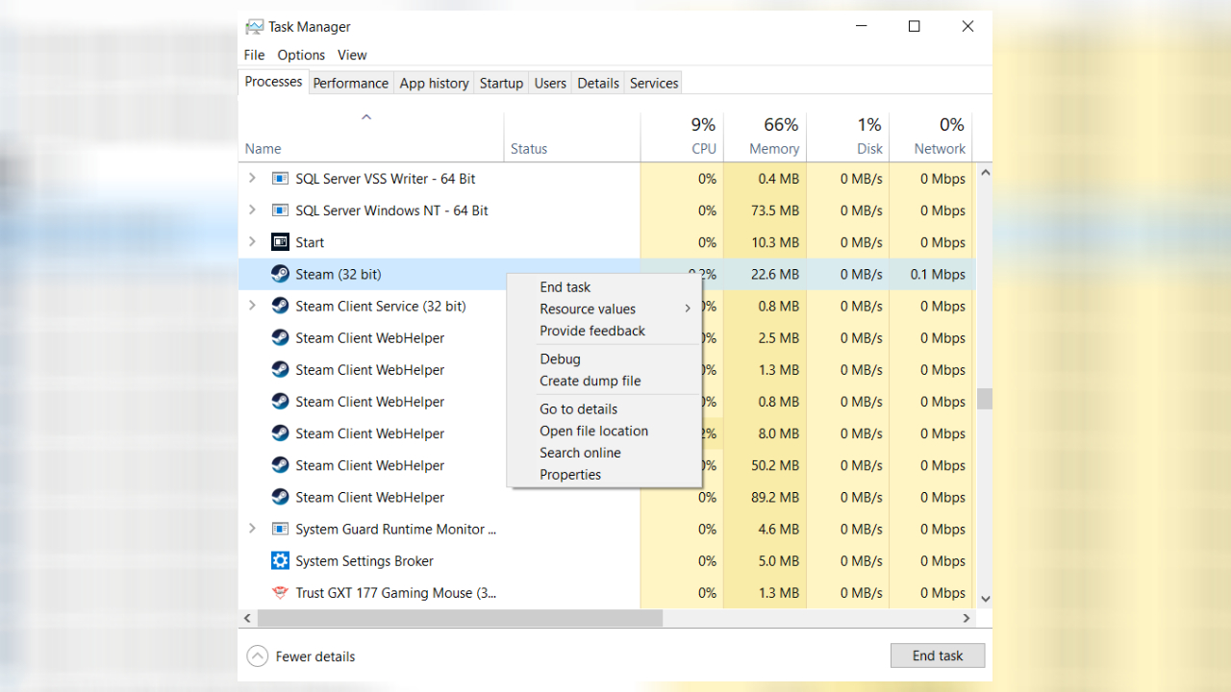Switch to the Startup tab
The height and width of the screenshot is (692, 1231).
501,83
